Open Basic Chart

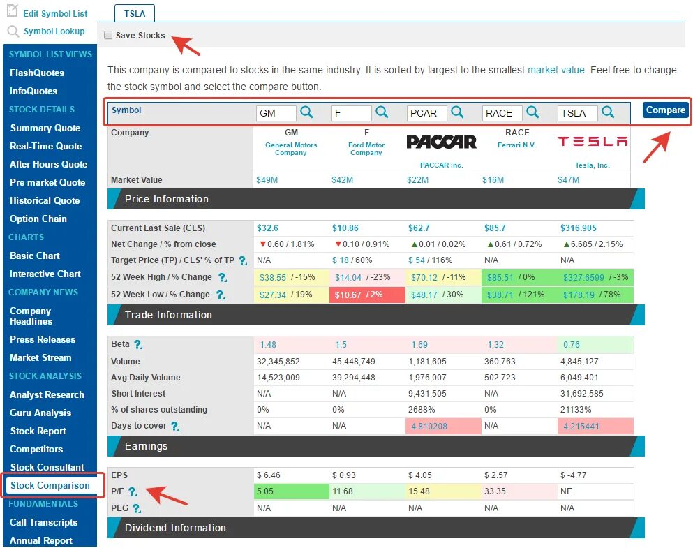(x=34, y=256)
